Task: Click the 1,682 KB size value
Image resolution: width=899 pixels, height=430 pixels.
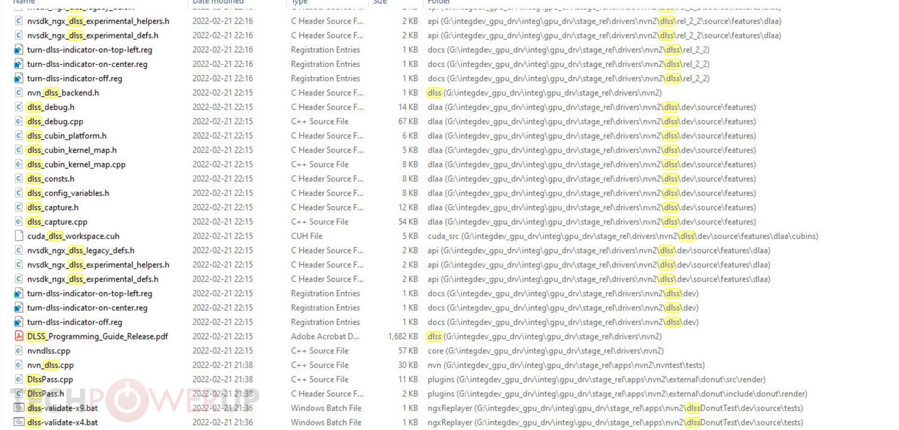Action: [x=403, y=336]
